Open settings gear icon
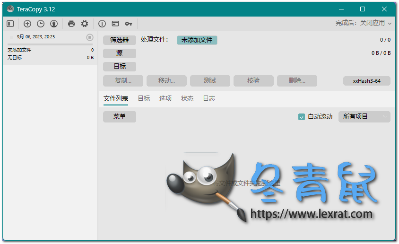This screenshot has width=399, height=244. 85,24
